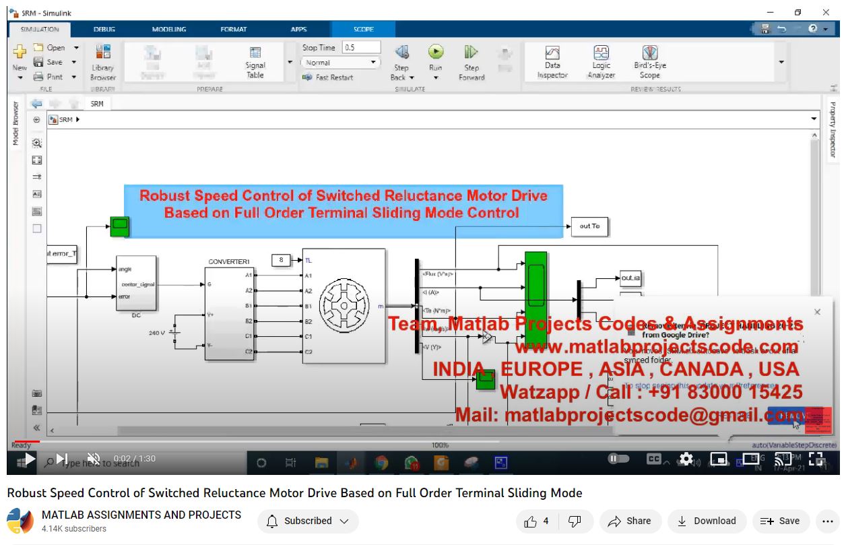The image size is (846, 545).
Task: Click the video settings gear
Action: [686, 459]
